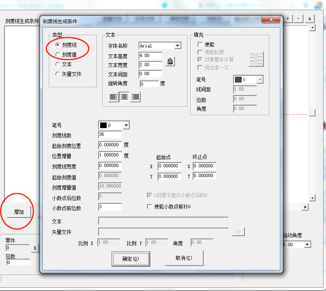Click the 刻度线数 field showing 36

[110, 135]
